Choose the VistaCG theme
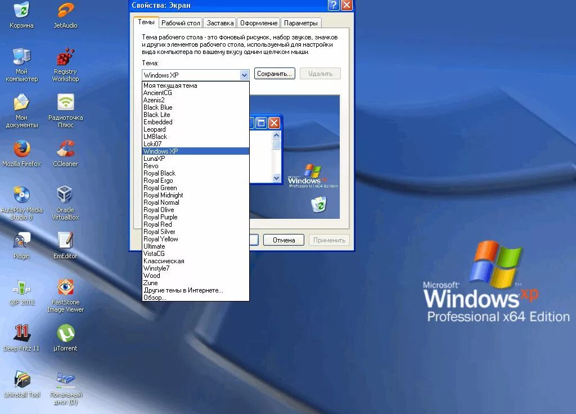 195,254
